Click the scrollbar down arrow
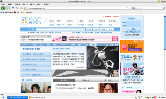Image resolution: width=166 pixels, height=99 pixels. coord(165,92)
